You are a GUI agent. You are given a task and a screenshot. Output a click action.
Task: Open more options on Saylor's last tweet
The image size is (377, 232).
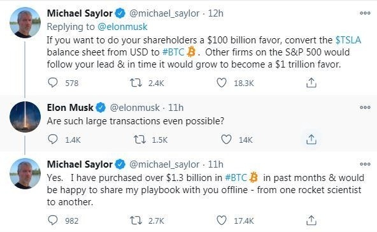click(x=365, y=164)
